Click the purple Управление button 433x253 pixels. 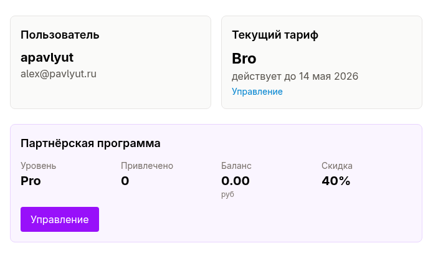point(60,219)
